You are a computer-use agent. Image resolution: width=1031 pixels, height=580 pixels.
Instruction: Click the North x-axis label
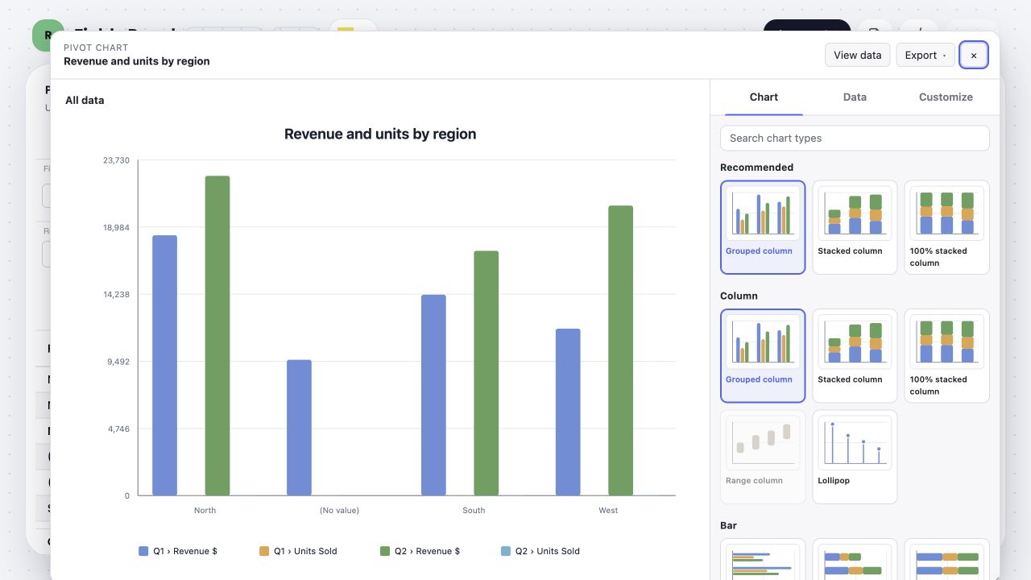click(x=205, y=510)
